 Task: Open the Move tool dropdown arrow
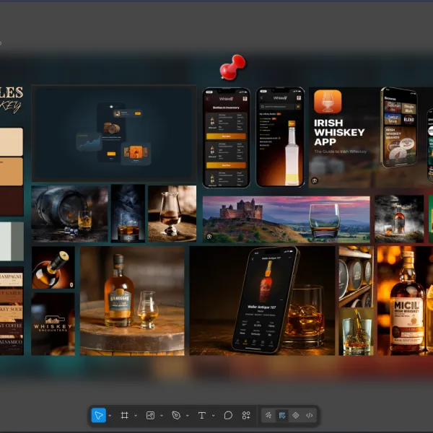click(110, 416)
